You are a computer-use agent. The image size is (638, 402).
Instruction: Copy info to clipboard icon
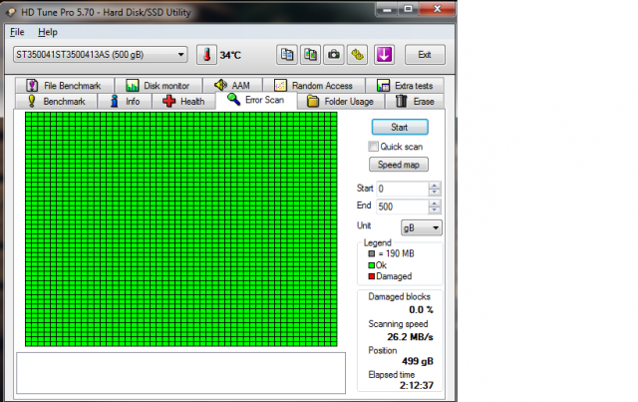287,55
